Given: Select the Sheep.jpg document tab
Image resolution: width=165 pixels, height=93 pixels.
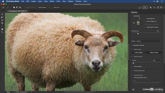Looking at the screenshot, I should [x=18, y=11].
